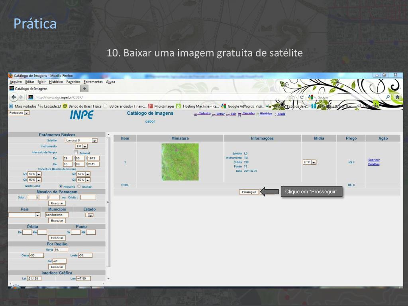Open Q2 cloud cover dropdown
Image resolution: width=408 pixels, height=306 pixels.
[x=83, y=174]
